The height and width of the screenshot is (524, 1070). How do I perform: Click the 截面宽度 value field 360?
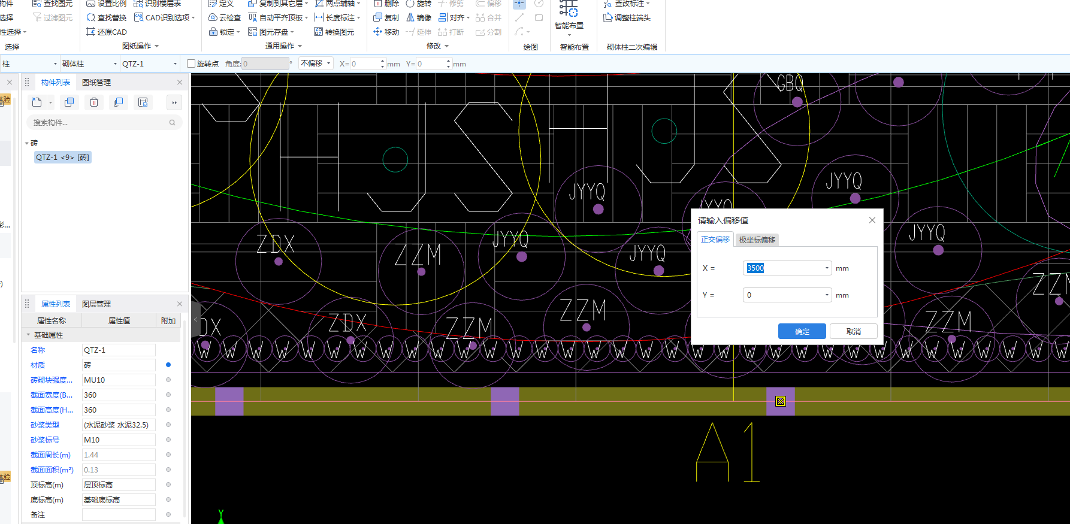(x=119, y=395)
